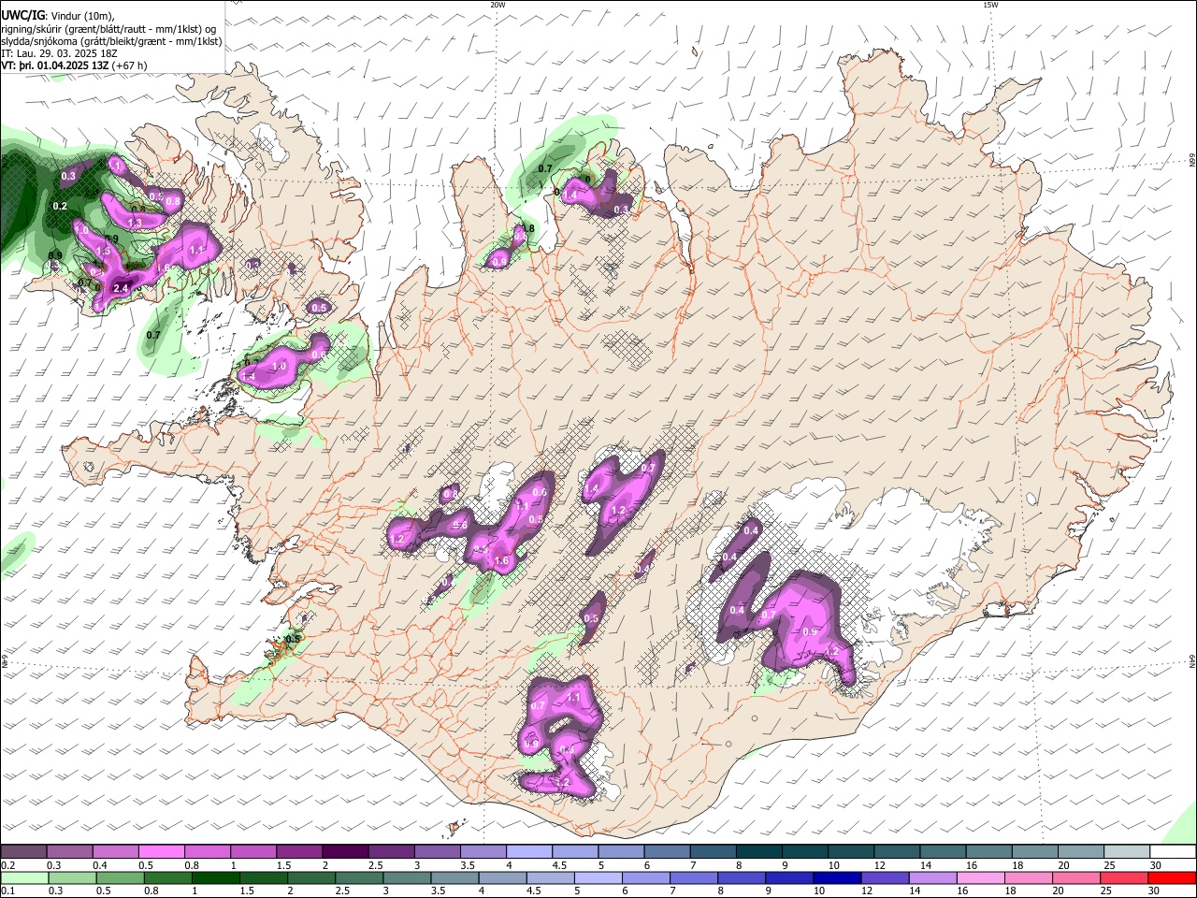This screenshot has height=898, width=1197.
Task: Pick the dark purple snow swatch labeled 2
Action: coord(344,852)
